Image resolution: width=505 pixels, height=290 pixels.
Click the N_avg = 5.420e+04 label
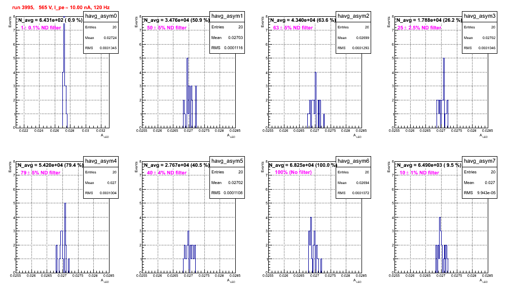50,165
